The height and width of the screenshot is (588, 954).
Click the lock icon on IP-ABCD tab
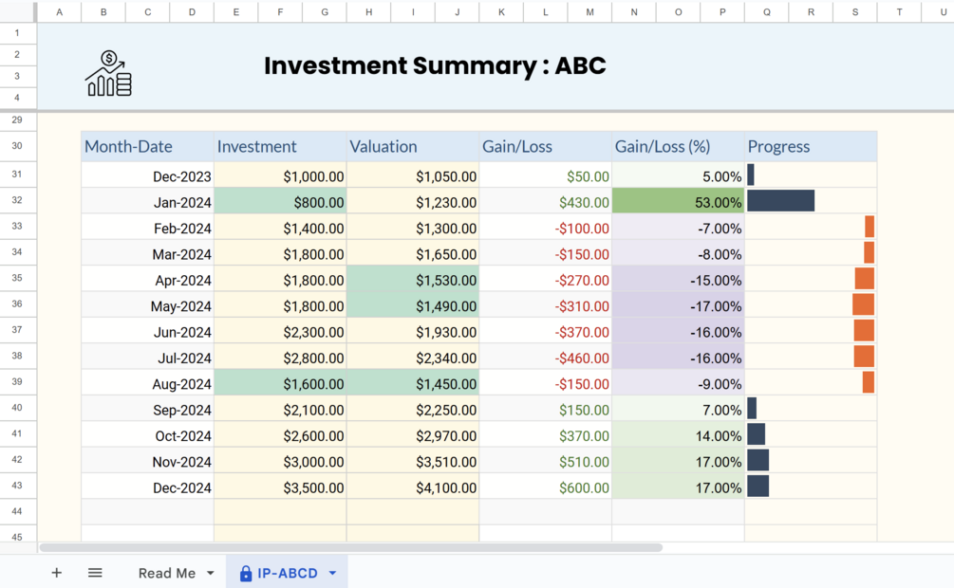(x=246, y=574)
